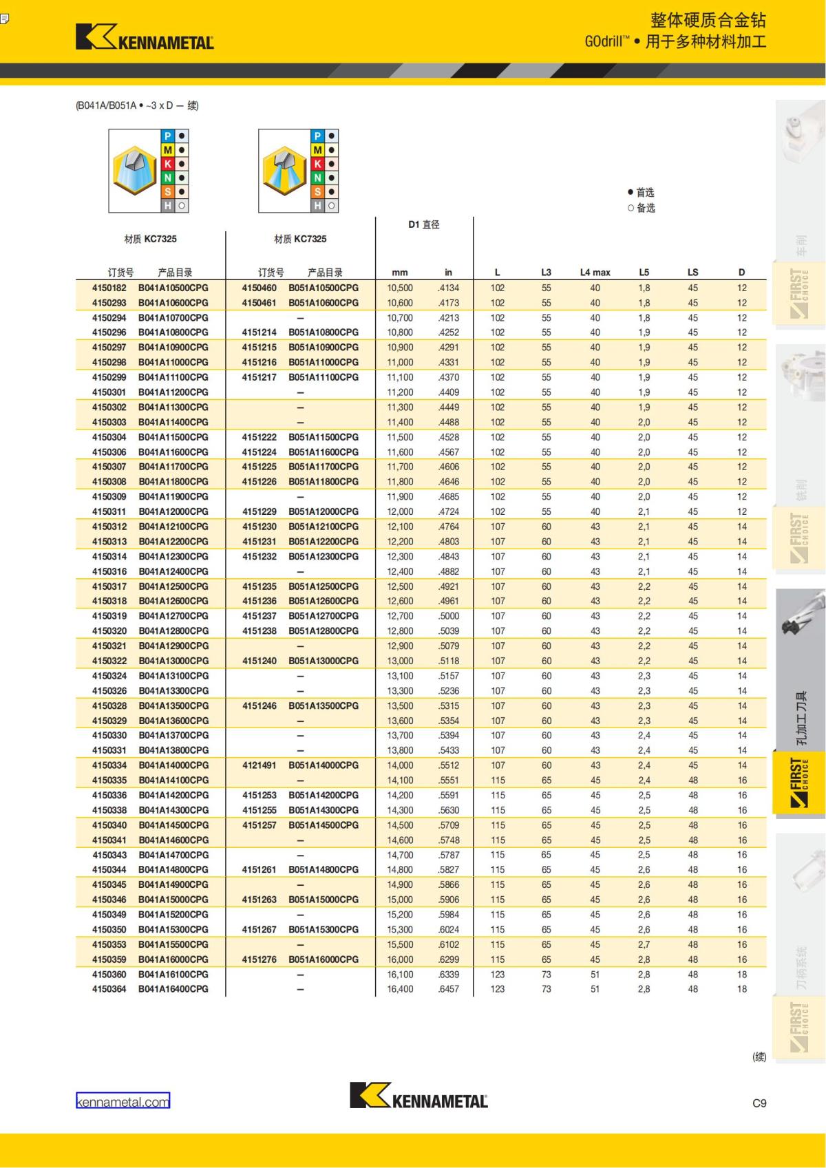Click the FIRST CHOICE badge under 刀柄系统
The height and width of the screenshot is (1168, 826).
pos(800,1027)
